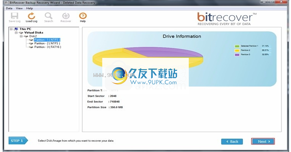The image size is (291, 152).
Task: Click the Disk2 drive icon
Action: coord(26,36)
